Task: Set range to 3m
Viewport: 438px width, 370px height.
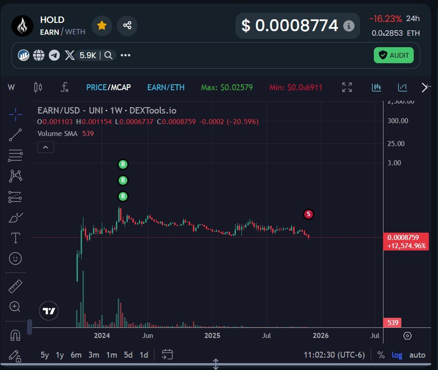Action: click(94, 355)
